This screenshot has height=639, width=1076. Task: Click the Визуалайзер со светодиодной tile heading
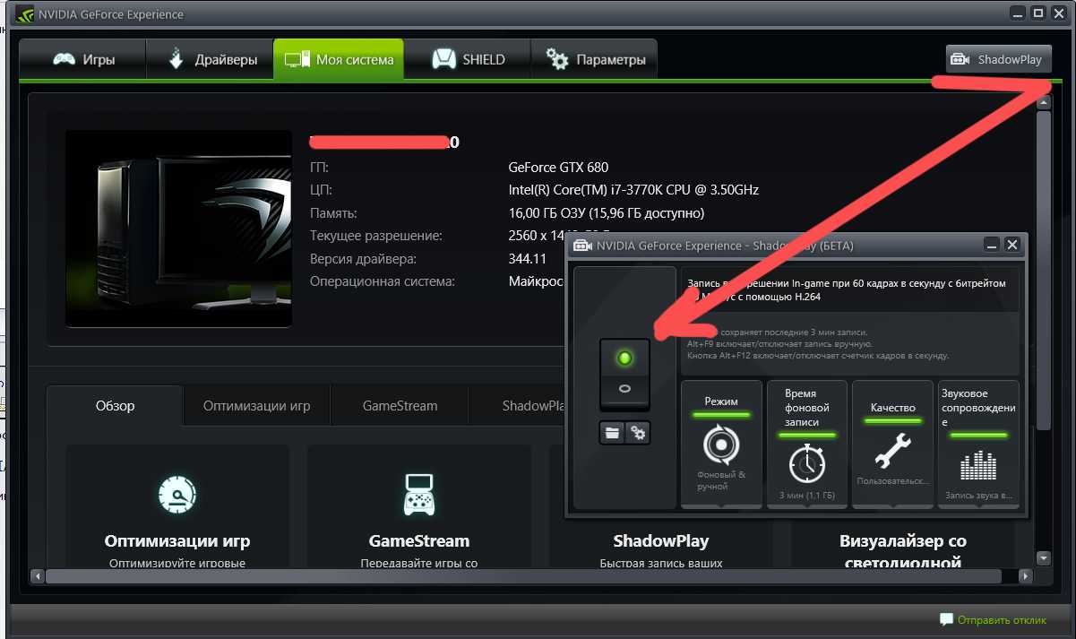(x=903, y=551)
